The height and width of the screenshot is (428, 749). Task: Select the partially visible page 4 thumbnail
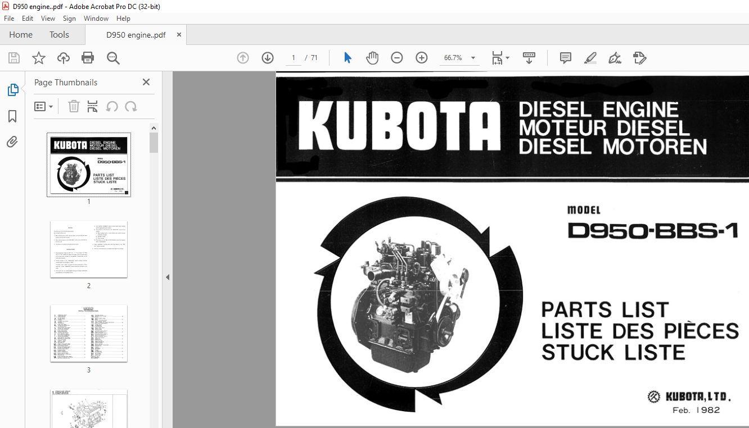[89, 408]
